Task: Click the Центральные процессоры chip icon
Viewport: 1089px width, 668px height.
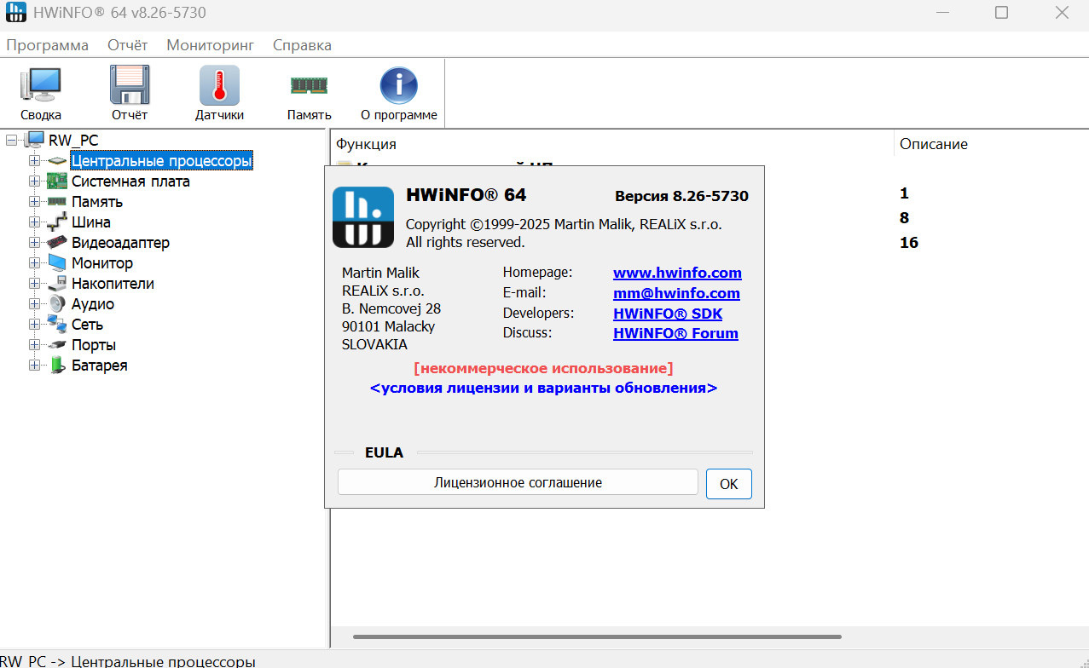Action: point(57,161)
